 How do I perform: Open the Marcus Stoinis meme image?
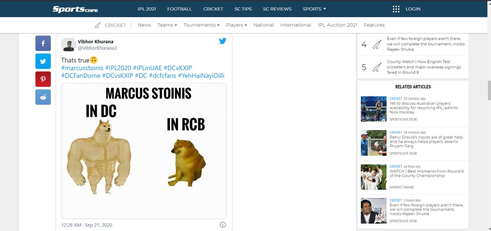pos(144,151)
